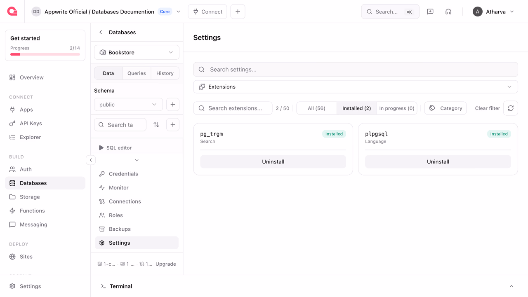The height and width of the screenshot is (297, 528).
Task: Select database Settings item
Action: [x=137, y=243]
